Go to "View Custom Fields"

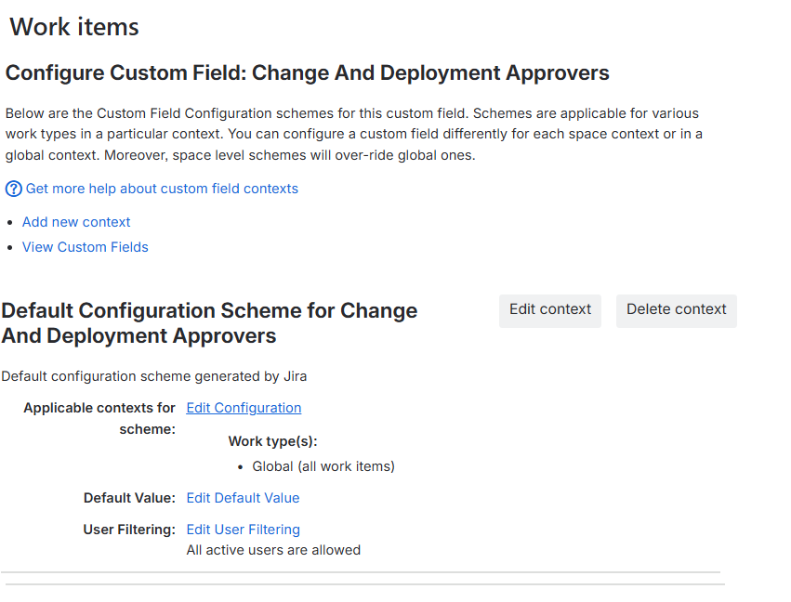(x=86, y=247)
